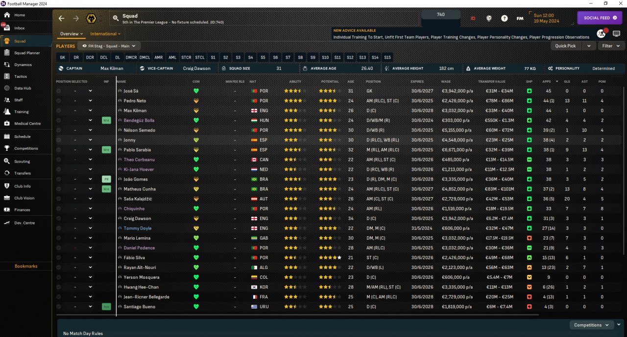Go back with the left arrow

pos(61,19)
